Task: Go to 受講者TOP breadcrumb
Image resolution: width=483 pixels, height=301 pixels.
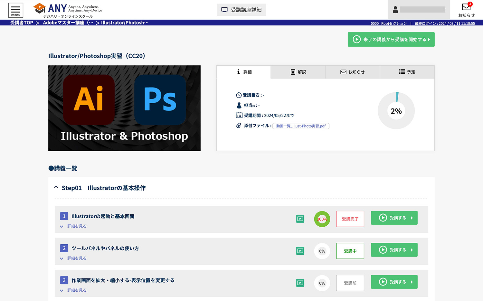Action: 22,23
